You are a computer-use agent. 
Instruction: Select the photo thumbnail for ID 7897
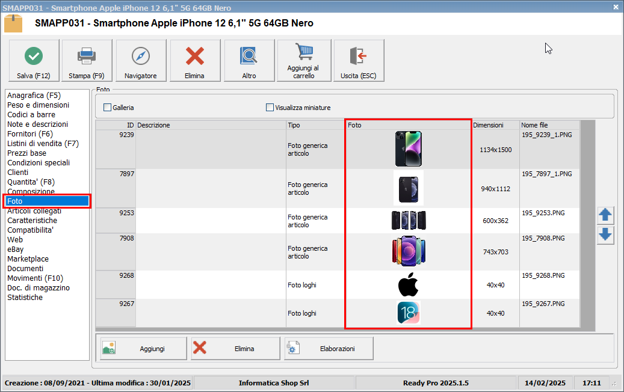409,188
